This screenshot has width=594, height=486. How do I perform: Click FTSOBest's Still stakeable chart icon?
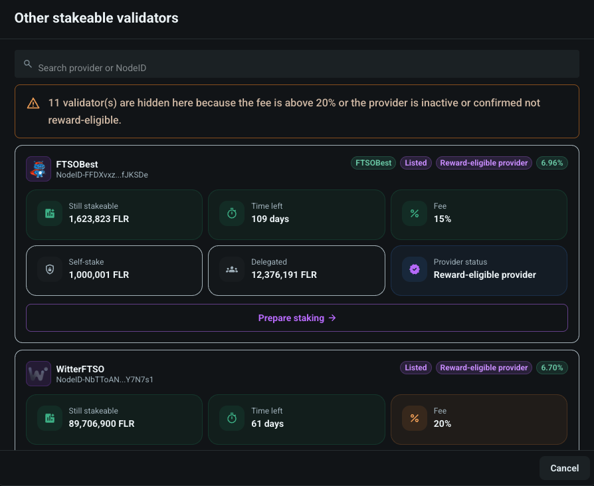(50, 213)
